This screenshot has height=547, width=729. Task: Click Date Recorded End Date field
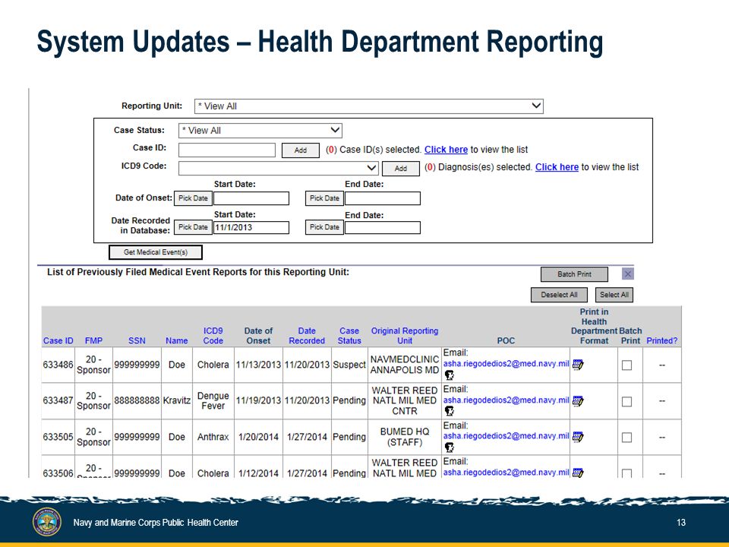tap(383, 227)
